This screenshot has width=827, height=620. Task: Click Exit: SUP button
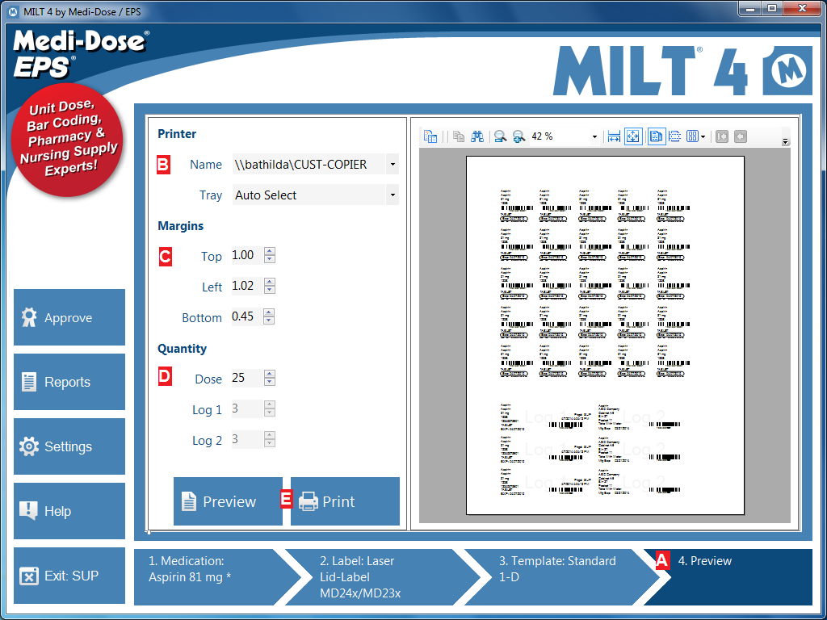[69, 576]
